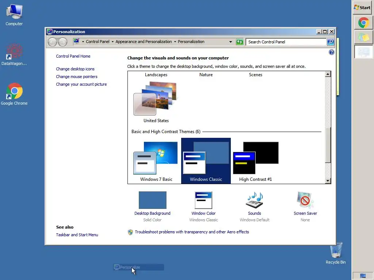Click the Landscapes theme label

156,74
